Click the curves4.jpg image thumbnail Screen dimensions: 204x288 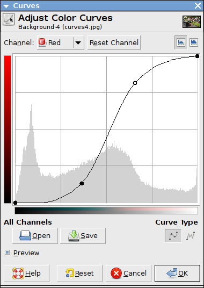[192, 21]
